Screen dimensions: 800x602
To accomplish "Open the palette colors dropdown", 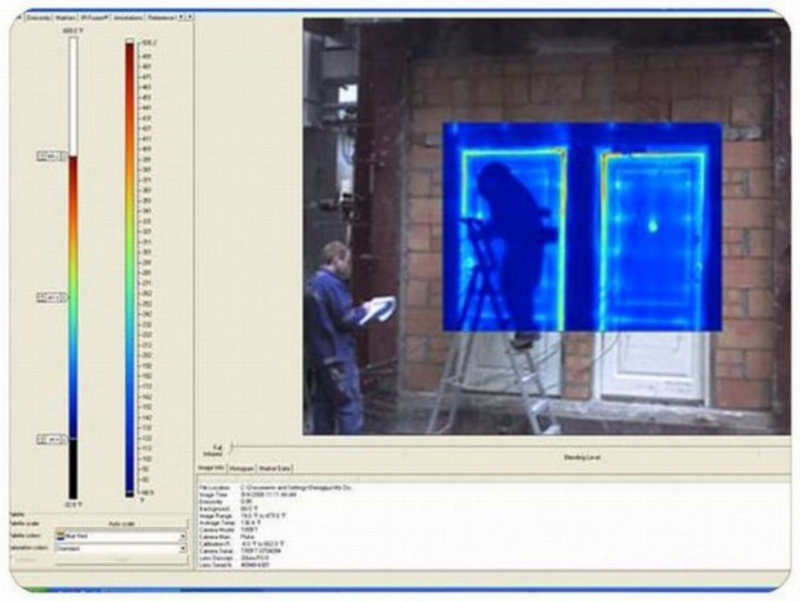I will coord(183,536).
